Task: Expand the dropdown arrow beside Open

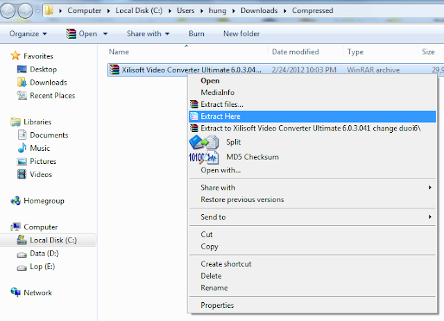Action: (x=105, y=34)
